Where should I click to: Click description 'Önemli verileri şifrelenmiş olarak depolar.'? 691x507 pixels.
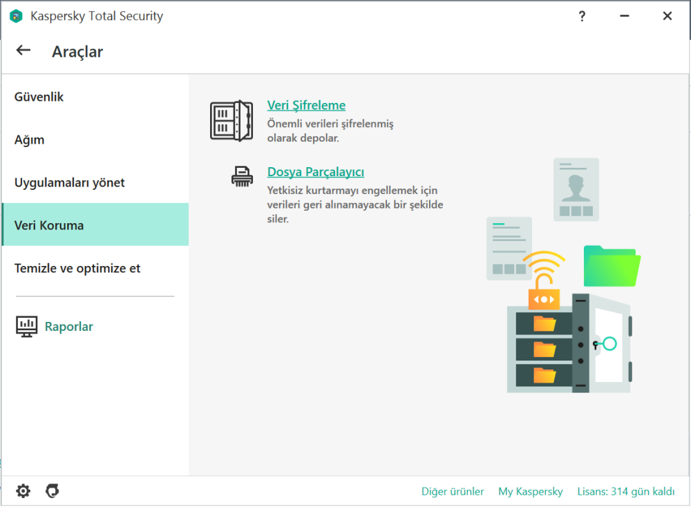click(330, 131)
